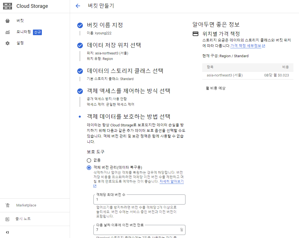The height and width of the screenshot is (238, 299).
Task: Click the 이름: kyoung222 summary text
Action: point(99,33)
